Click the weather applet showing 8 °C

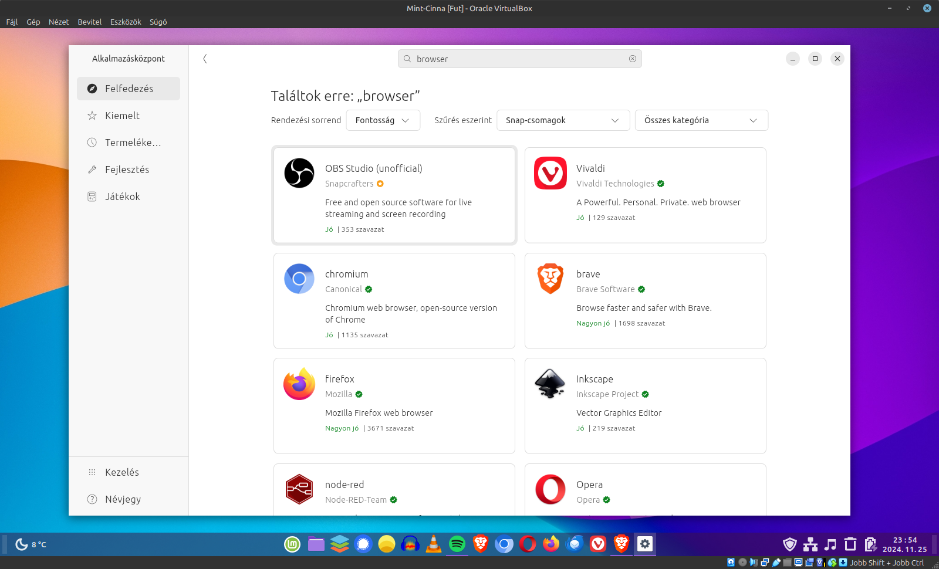[31, 544]
